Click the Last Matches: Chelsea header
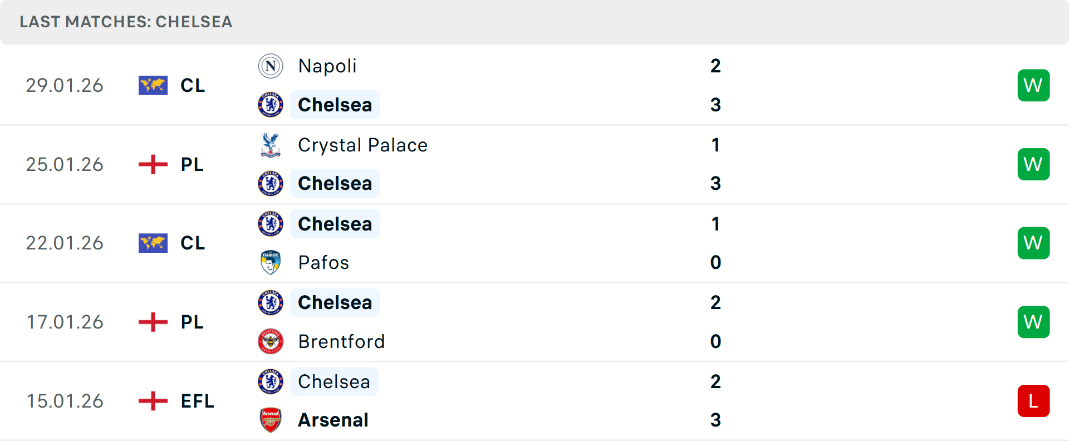This screenshot has width=1069, height=441. tap(126, 22)
